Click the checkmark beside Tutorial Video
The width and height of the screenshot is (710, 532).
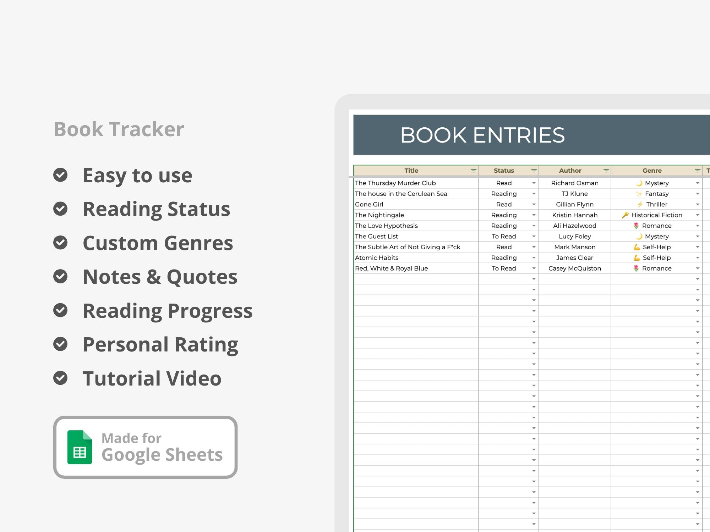[x=60, y=378]
